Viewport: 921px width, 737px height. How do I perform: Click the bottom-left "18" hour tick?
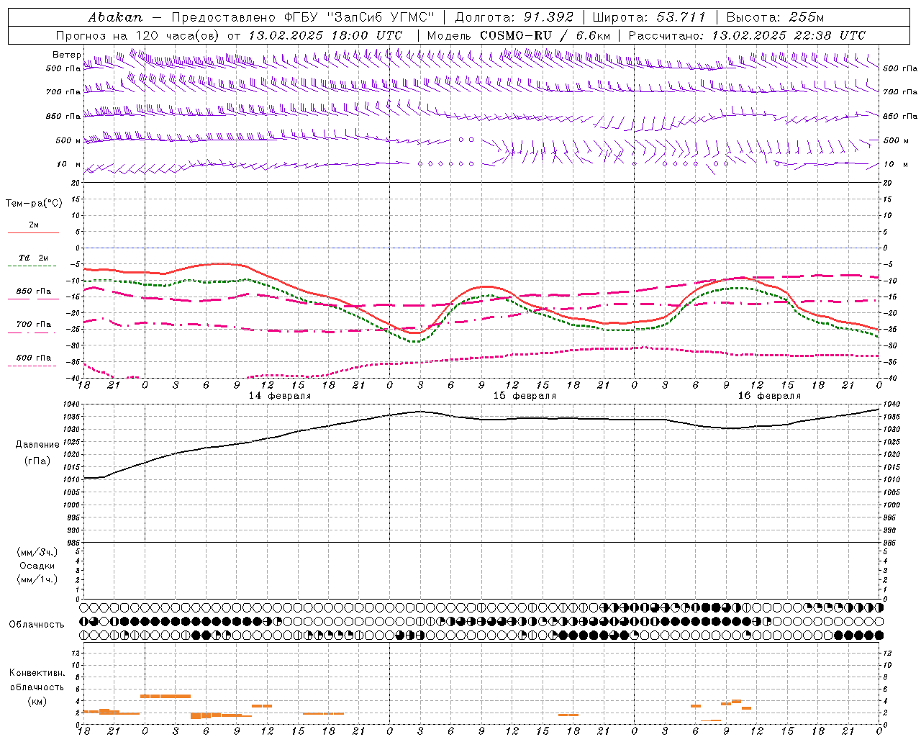pos(83,731)
